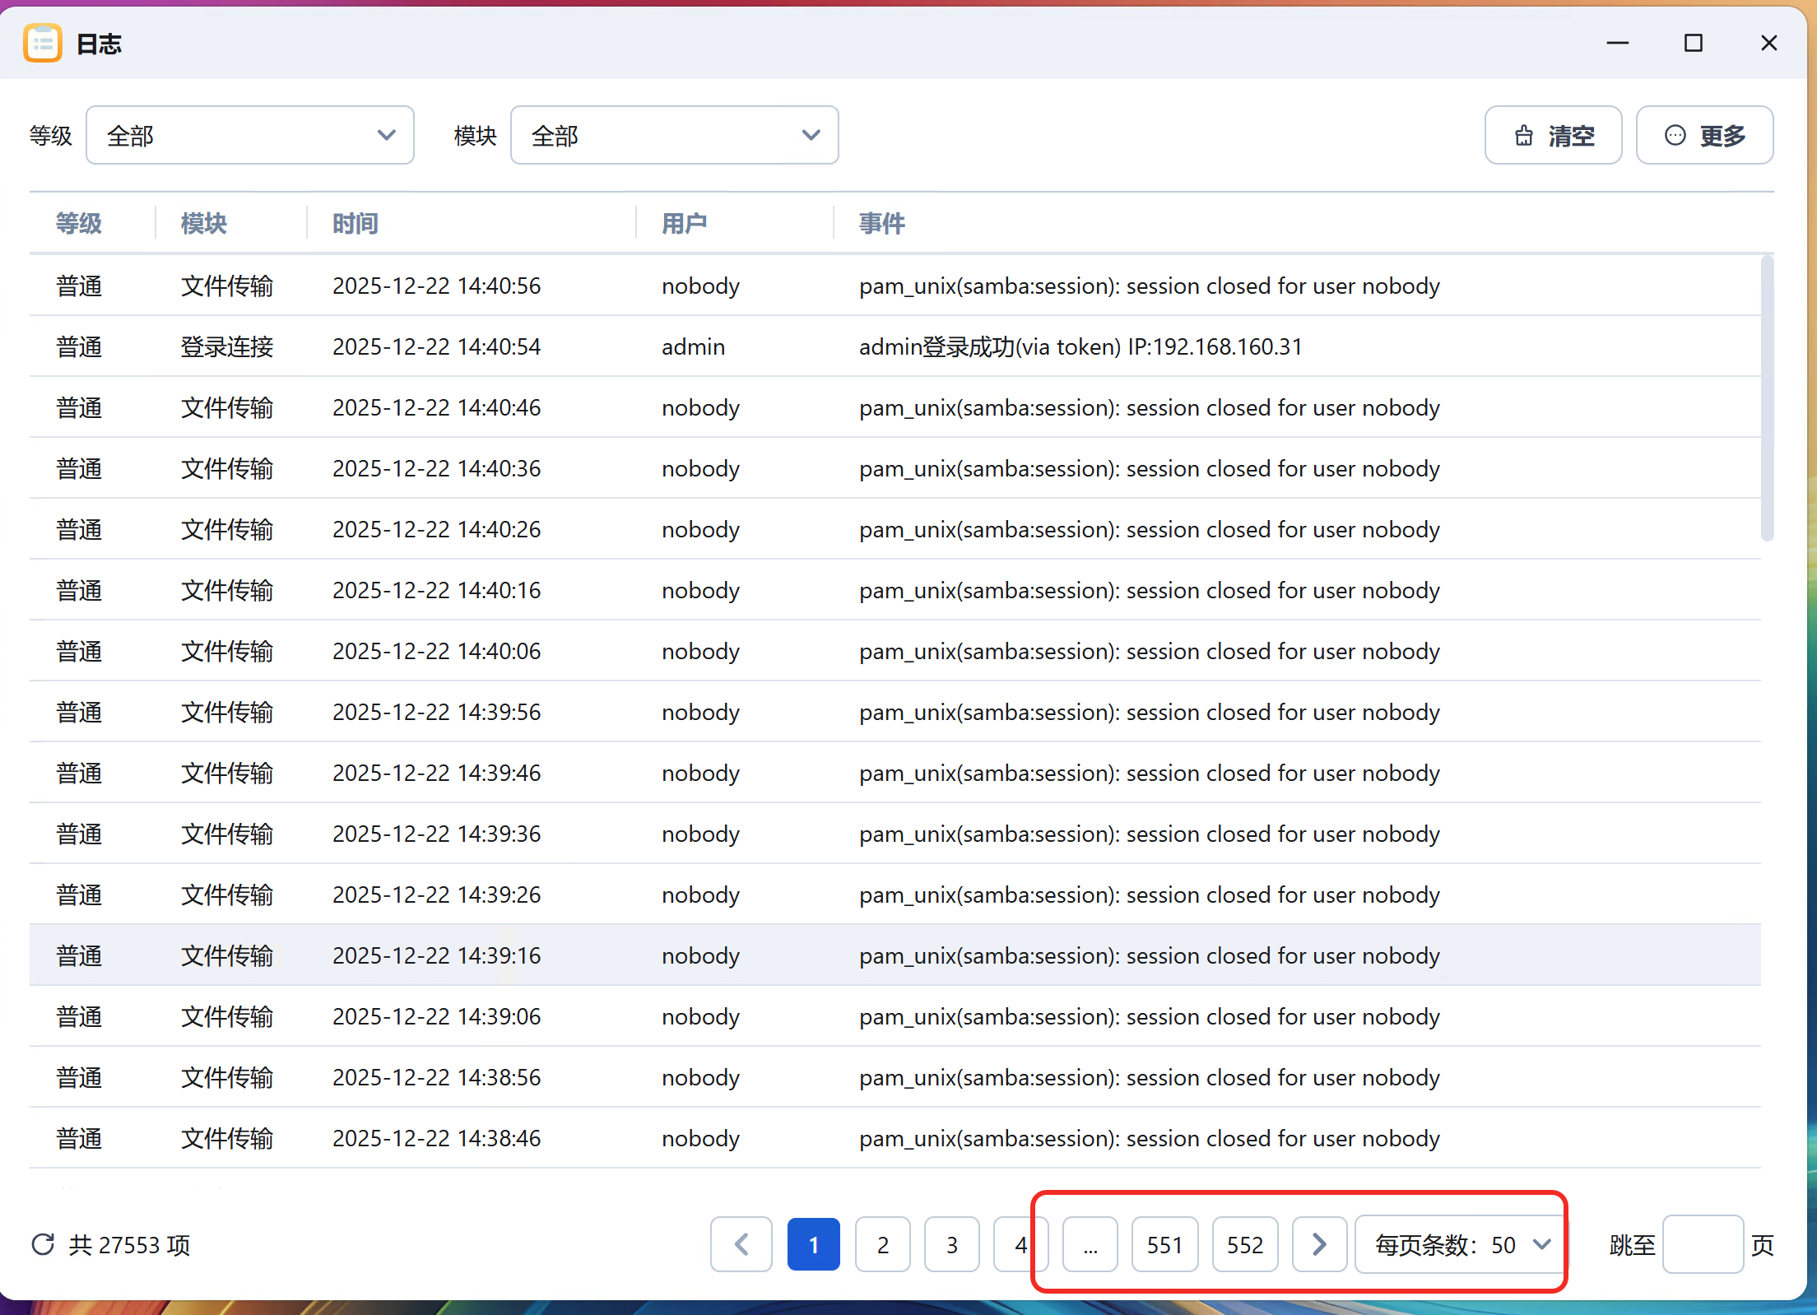
Task: Click the ellipsis pagination button
Action: click(1090, 1244)
